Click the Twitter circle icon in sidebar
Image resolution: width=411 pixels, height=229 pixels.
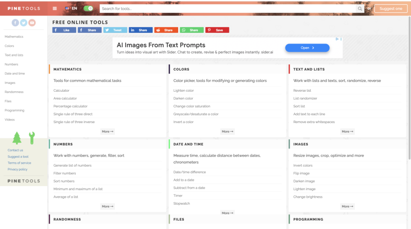24,23
